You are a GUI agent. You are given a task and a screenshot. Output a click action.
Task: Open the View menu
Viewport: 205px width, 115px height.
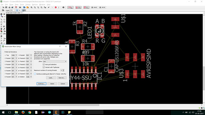pos(17,5)
